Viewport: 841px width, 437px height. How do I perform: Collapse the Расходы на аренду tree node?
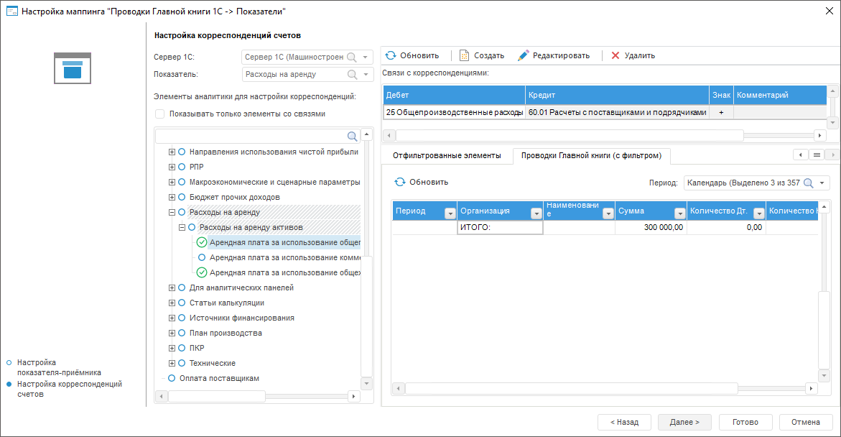pos(172,212)
